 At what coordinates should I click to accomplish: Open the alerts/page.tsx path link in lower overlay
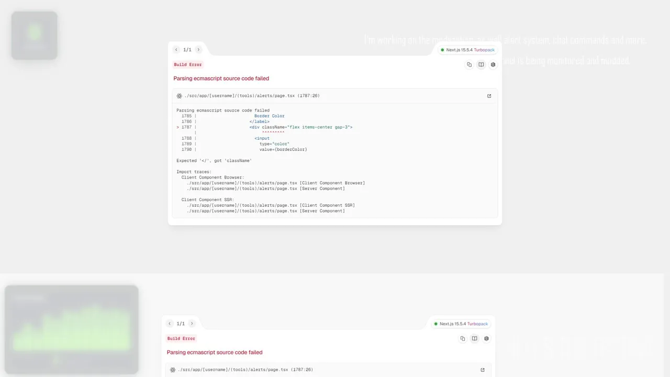[x=245, y=370]
